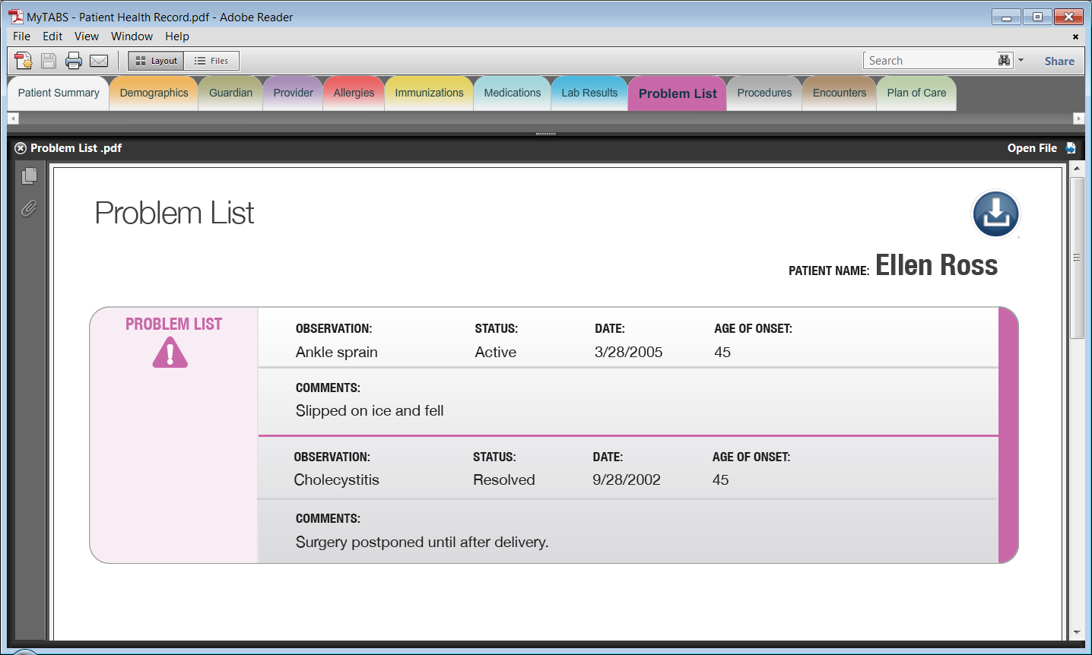Switch to the Patient Summary tab

pyautogui.click(x=59, y=93)
